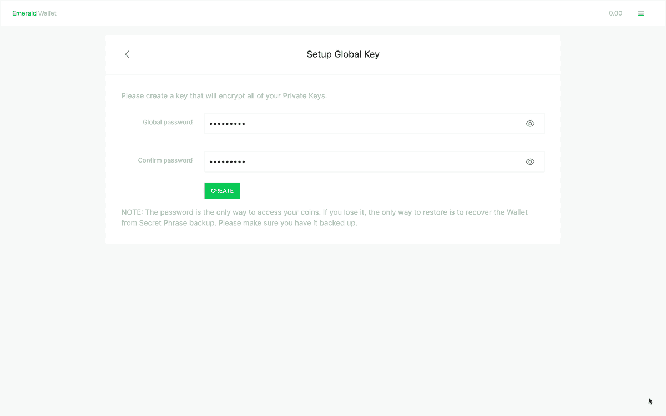Image resolution: width=666 pixels, height=416 pixels.
Task: Go back using the left arrow
Action: [127, 54]
